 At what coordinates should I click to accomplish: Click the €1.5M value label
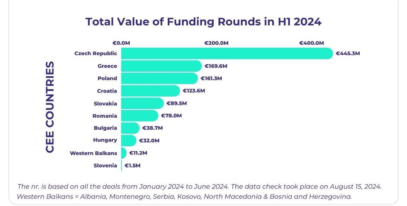pyautogui.click(x=132, y=165)
